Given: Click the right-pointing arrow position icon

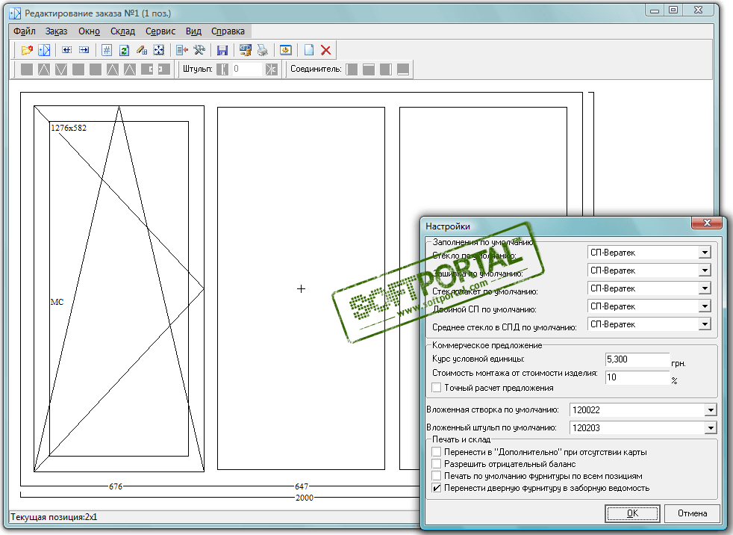Looking at the screenshot, I should tap(84, 49).
